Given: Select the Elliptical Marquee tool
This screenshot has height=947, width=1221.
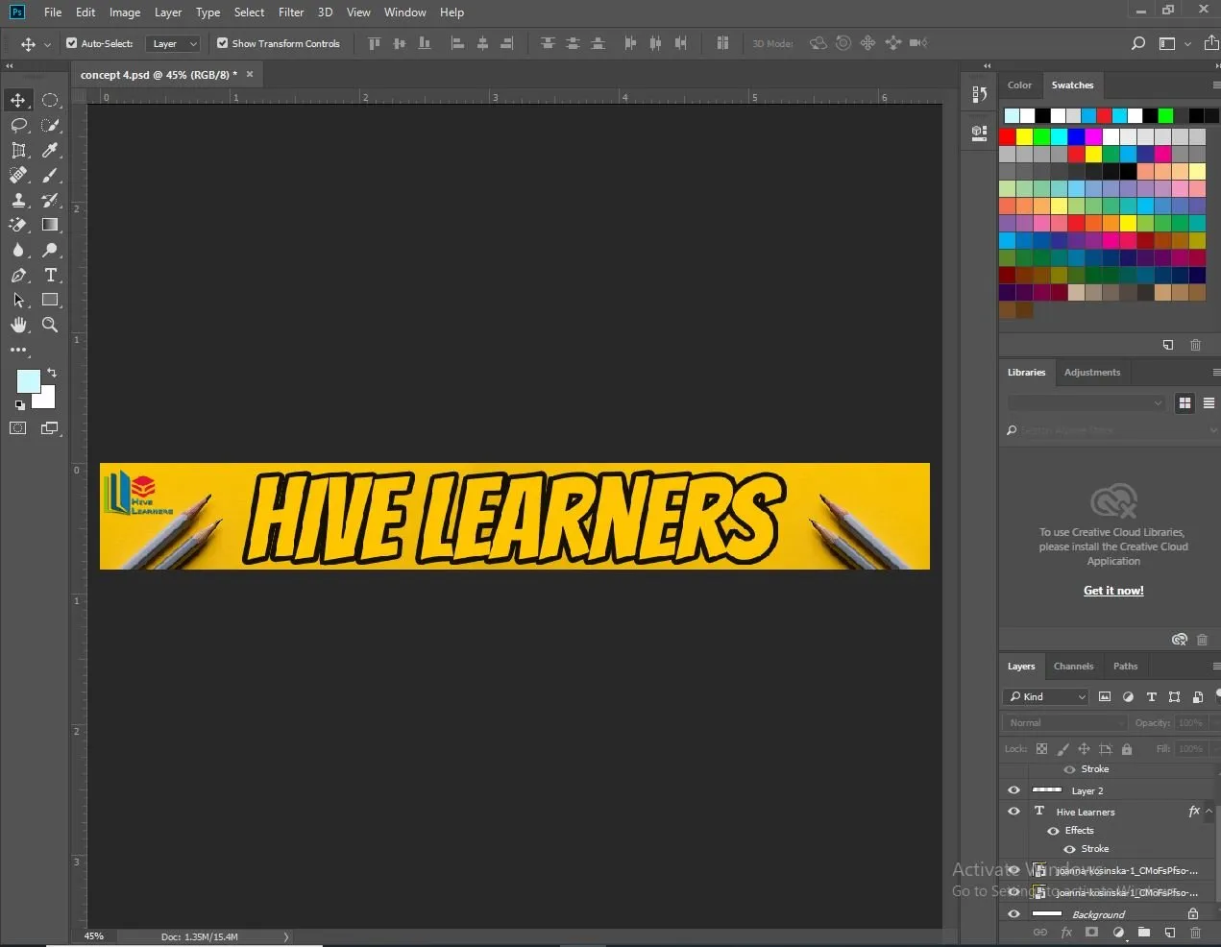Looking at the screenshot, I should [50, 100].
